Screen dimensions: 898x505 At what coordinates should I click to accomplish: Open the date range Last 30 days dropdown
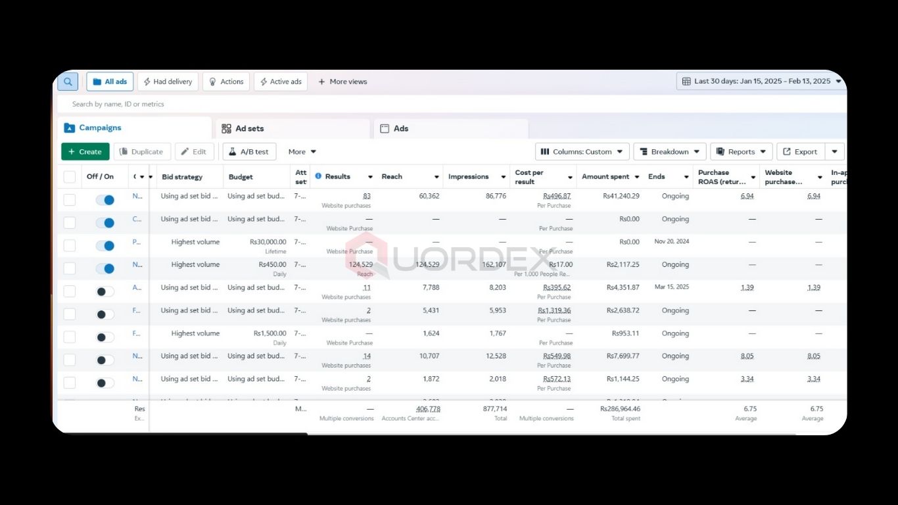761,82
